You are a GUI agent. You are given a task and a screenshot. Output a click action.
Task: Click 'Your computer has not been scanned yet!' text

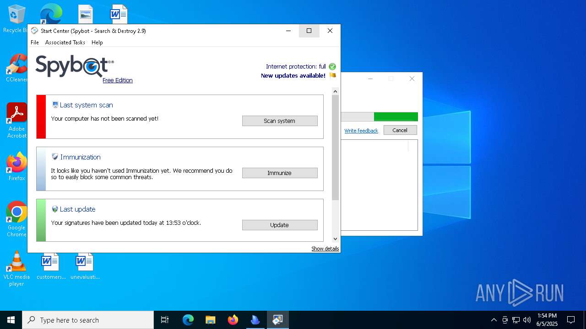coord(105,119)
